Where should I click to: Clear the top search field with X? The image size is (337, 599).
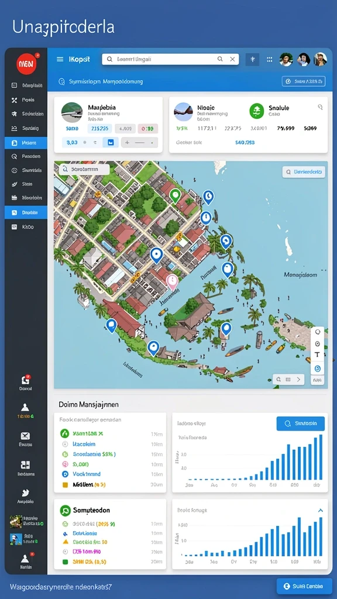click(232, 59)
